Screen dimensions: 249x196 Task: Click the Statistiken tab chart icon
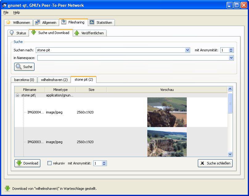[92, 22]
